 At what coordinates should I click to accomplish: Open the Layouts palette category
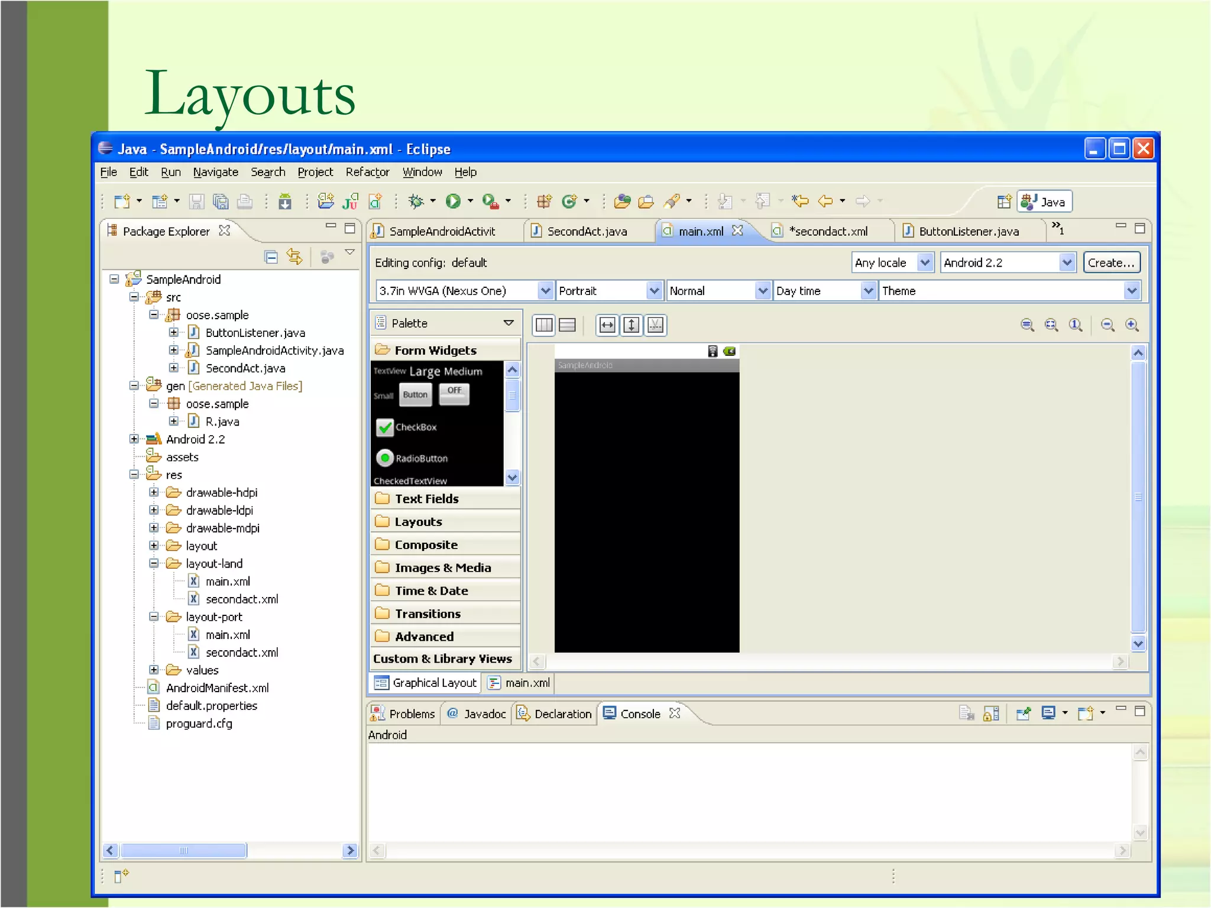(445, 521)
